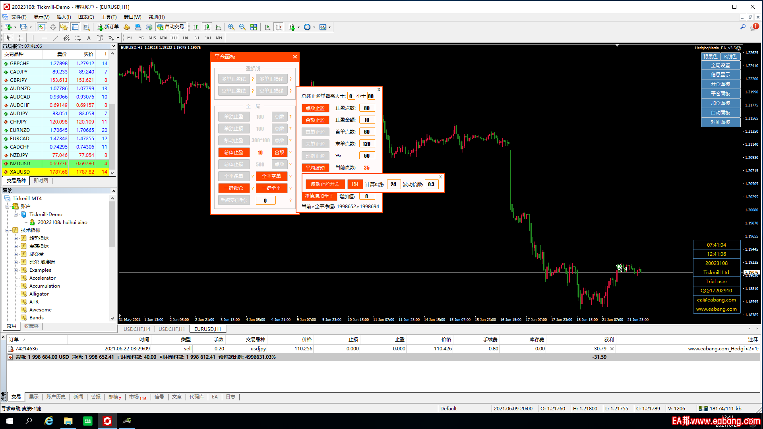Toggle the 总体止盈 button in 平仓面板

234,152
